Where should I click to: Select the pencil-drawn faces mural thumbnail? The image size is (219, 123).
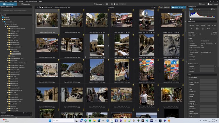point(171,45)
